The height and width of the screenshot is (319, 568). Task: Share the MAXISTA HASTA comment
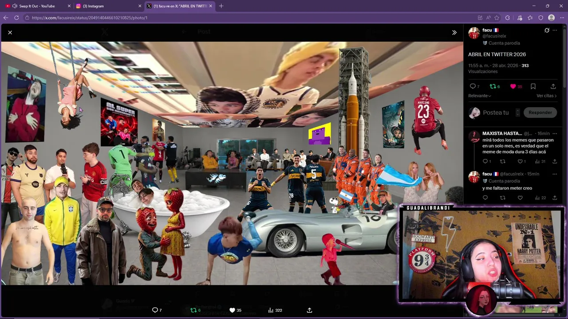tap(555, 161)
